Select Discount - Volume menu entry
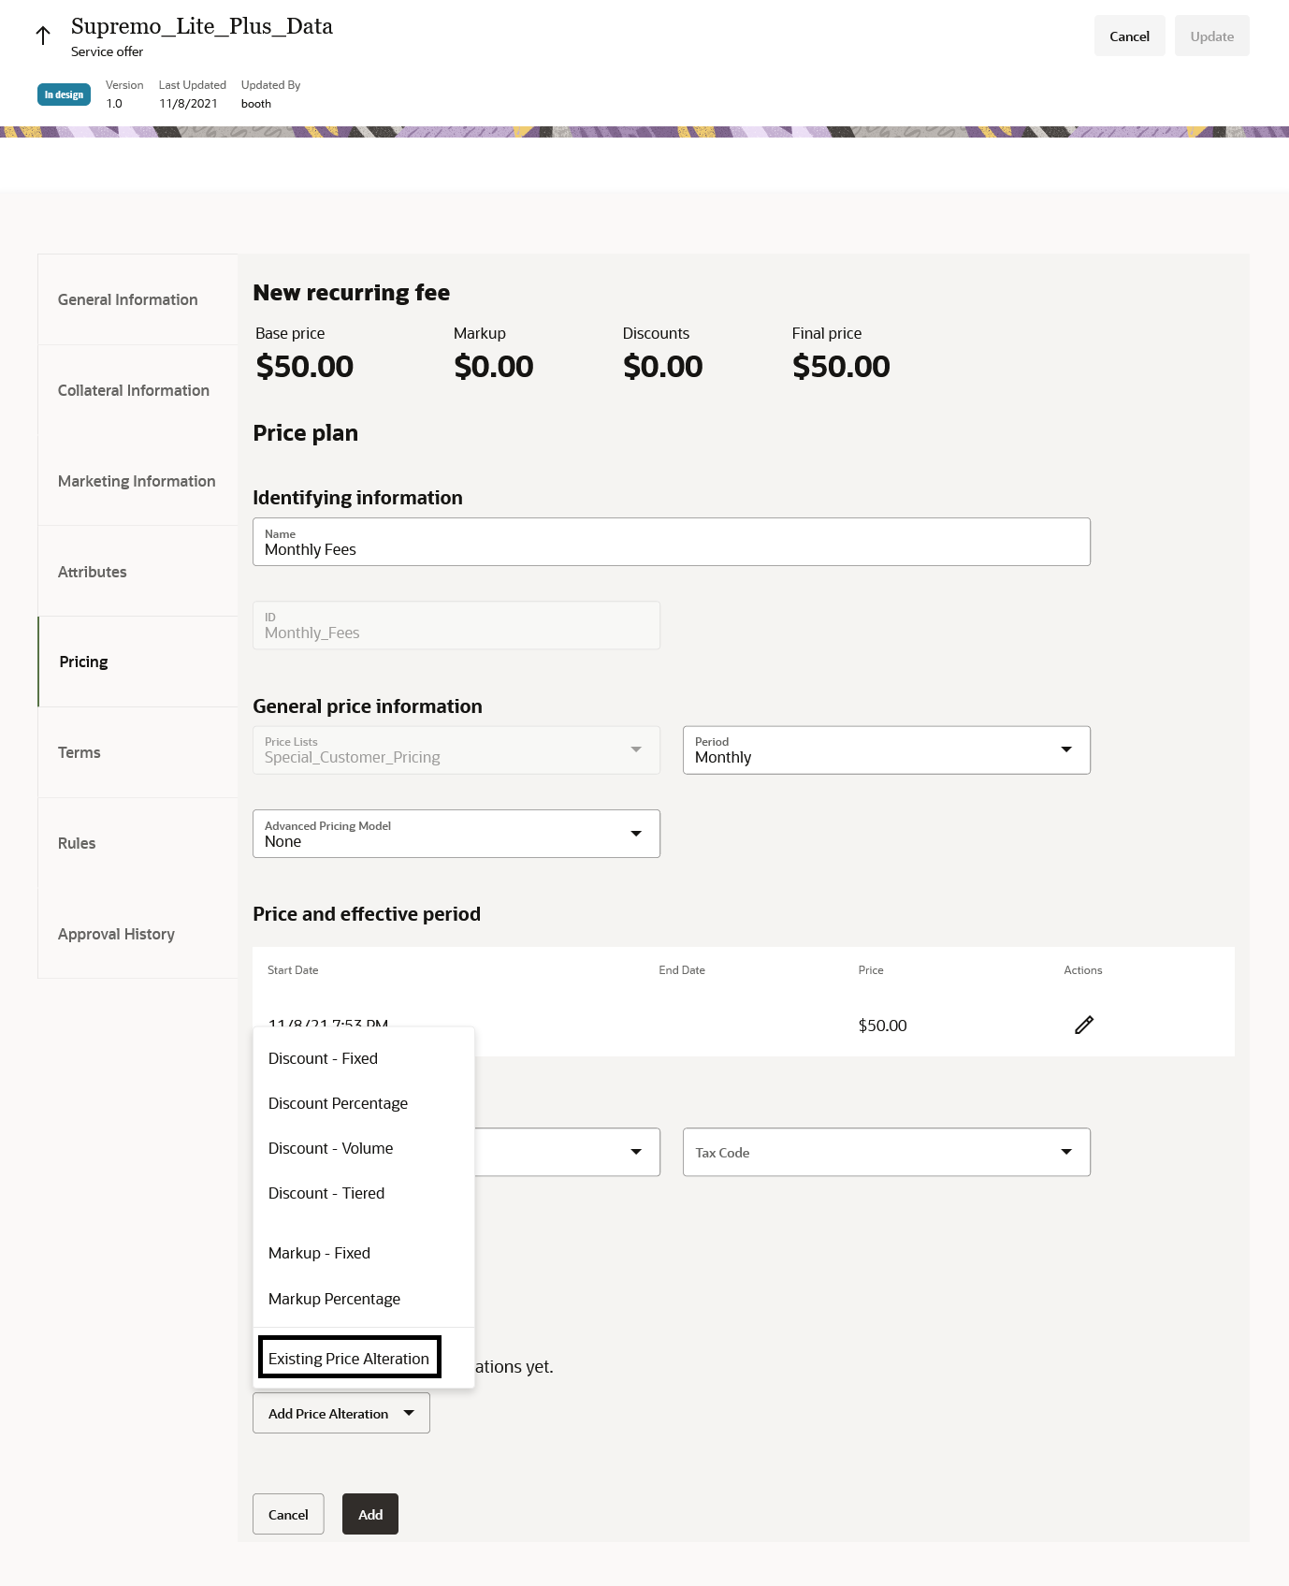The width and height of the screenshot is (1289, 1586). coord(330,1148)
